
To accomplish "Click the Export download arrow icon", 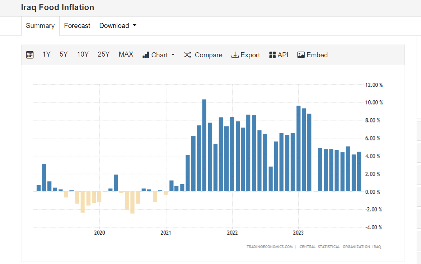I will click(x=235, y=55).
